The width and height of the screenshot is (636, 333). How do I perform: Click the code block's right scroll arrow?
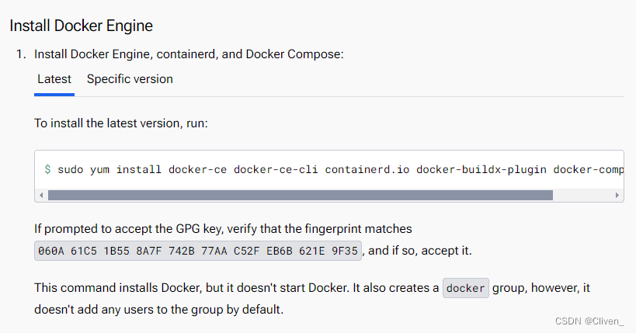click(617, 196)
